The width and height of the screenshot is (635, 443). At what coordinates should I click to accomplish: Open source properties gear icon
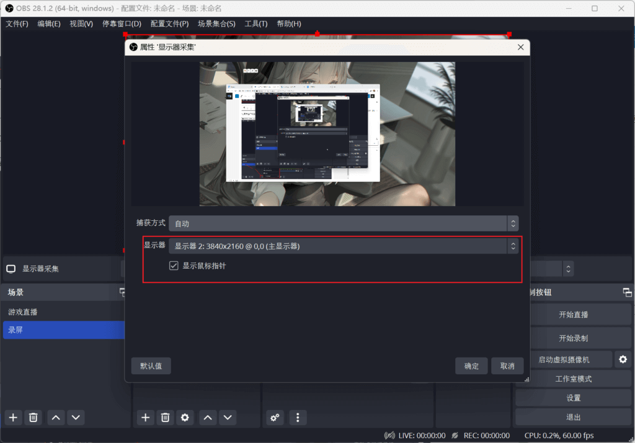point(184,418)
